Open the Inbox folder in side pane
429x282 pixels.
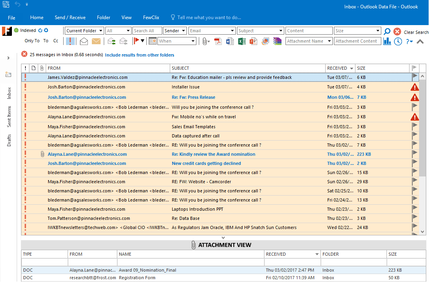pyautogui.click(x=9, y=93)
